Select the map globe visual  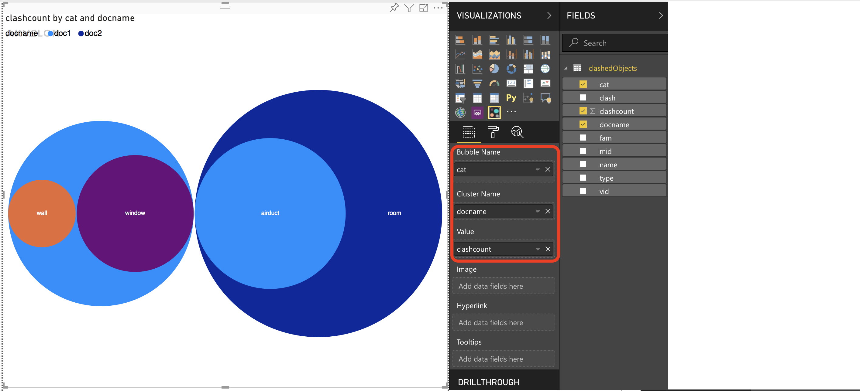pyautogui.click(x=545, y=69)
